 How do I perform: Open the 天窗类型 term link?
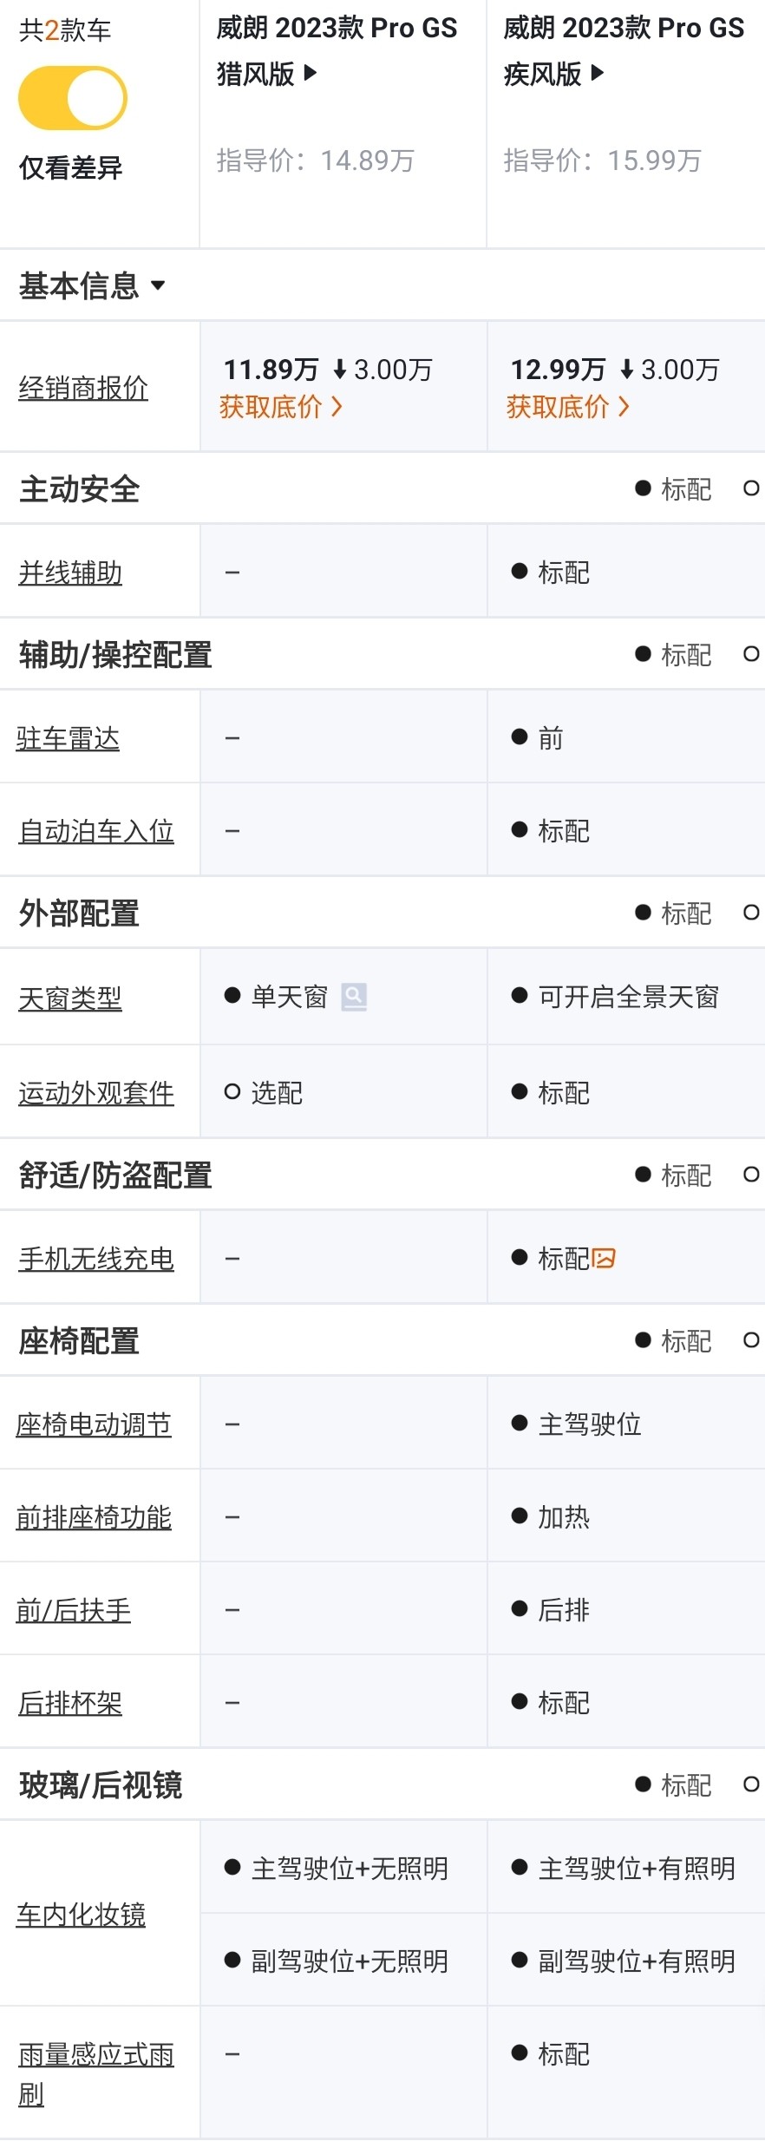point(70,998)
